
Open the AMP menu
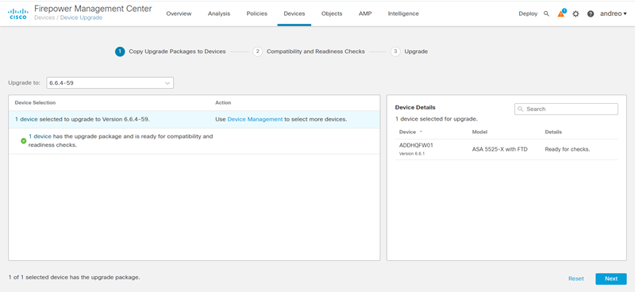[x=365, y=13]
